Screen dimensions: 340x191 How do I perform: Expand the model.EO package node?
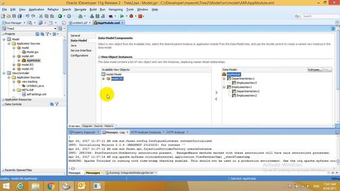(14, 65)
